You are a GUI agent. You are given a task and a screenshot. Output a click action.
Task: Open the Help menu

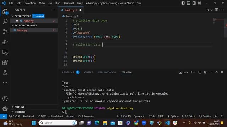pyautogui.click(x=80, y=3)
